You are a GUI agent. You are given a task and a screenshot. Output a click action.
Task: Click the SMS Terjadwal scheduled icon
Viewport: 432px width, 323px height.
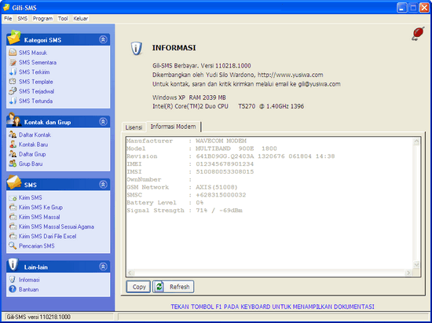tap(13, 91)
